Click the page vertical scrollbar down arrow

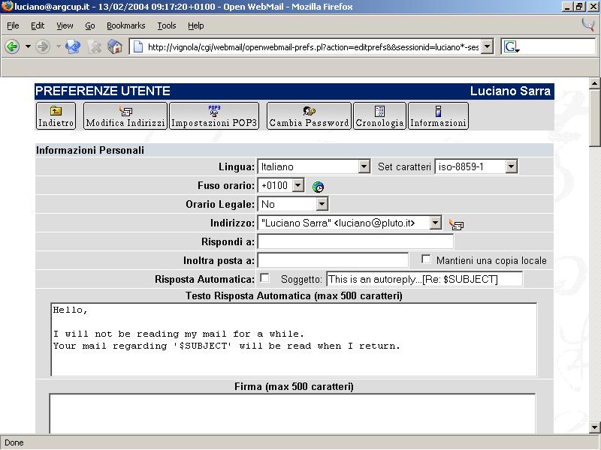pos(594,427)
